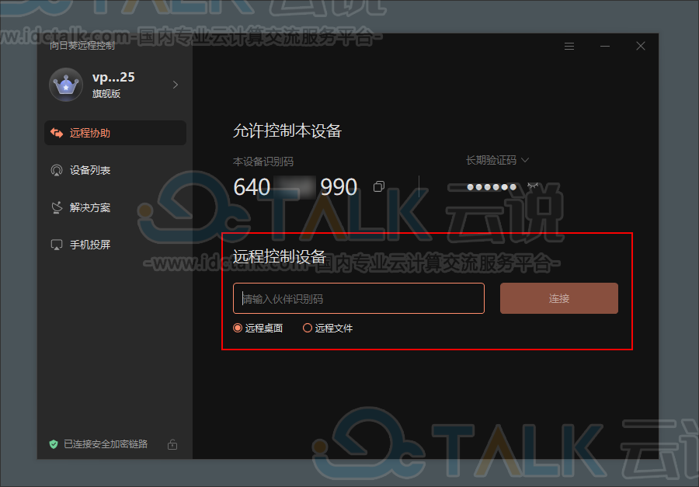Screen dimensions: 699x487
Task: Select the 远程桌面 radio option
Action: point(258,329)
